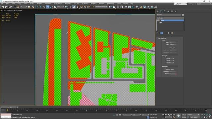212x119 pixels.
Task: Expand the Noise modifier sub-objects arrow
Action: pyautogui.click(x=160, y=20)
